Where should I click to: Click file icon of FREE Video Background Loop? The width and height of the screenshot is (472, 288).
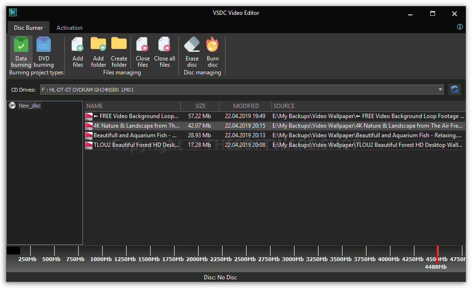coord(88,116)
